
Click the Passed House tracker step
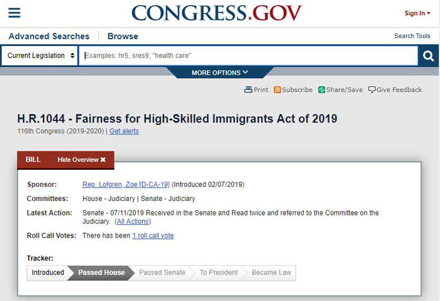[101, 273]
